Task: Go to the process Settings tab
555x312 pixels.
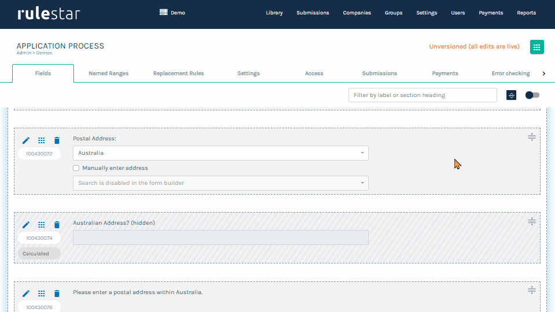Action: [x=249, y=73]
